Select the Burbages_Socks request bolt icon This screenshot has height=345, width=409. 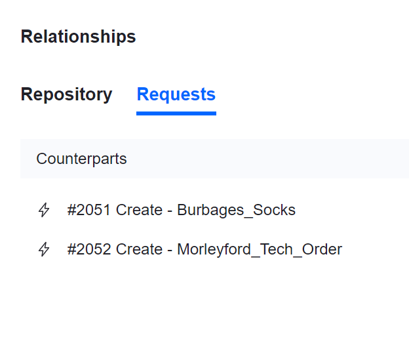pyautogui.click(x=44, y=211)
